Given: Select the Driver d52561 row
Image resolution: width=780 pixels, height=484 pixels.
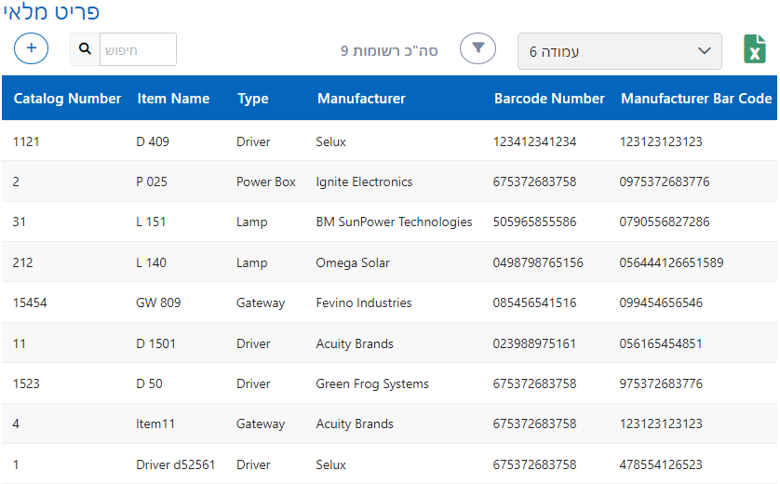Looking at the screenshot, I should click(175, 464).
